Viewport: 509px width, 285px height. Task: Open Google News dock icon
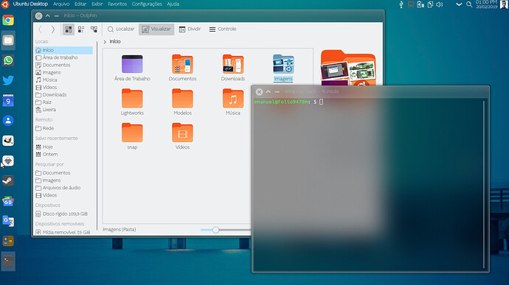(8, 201)
